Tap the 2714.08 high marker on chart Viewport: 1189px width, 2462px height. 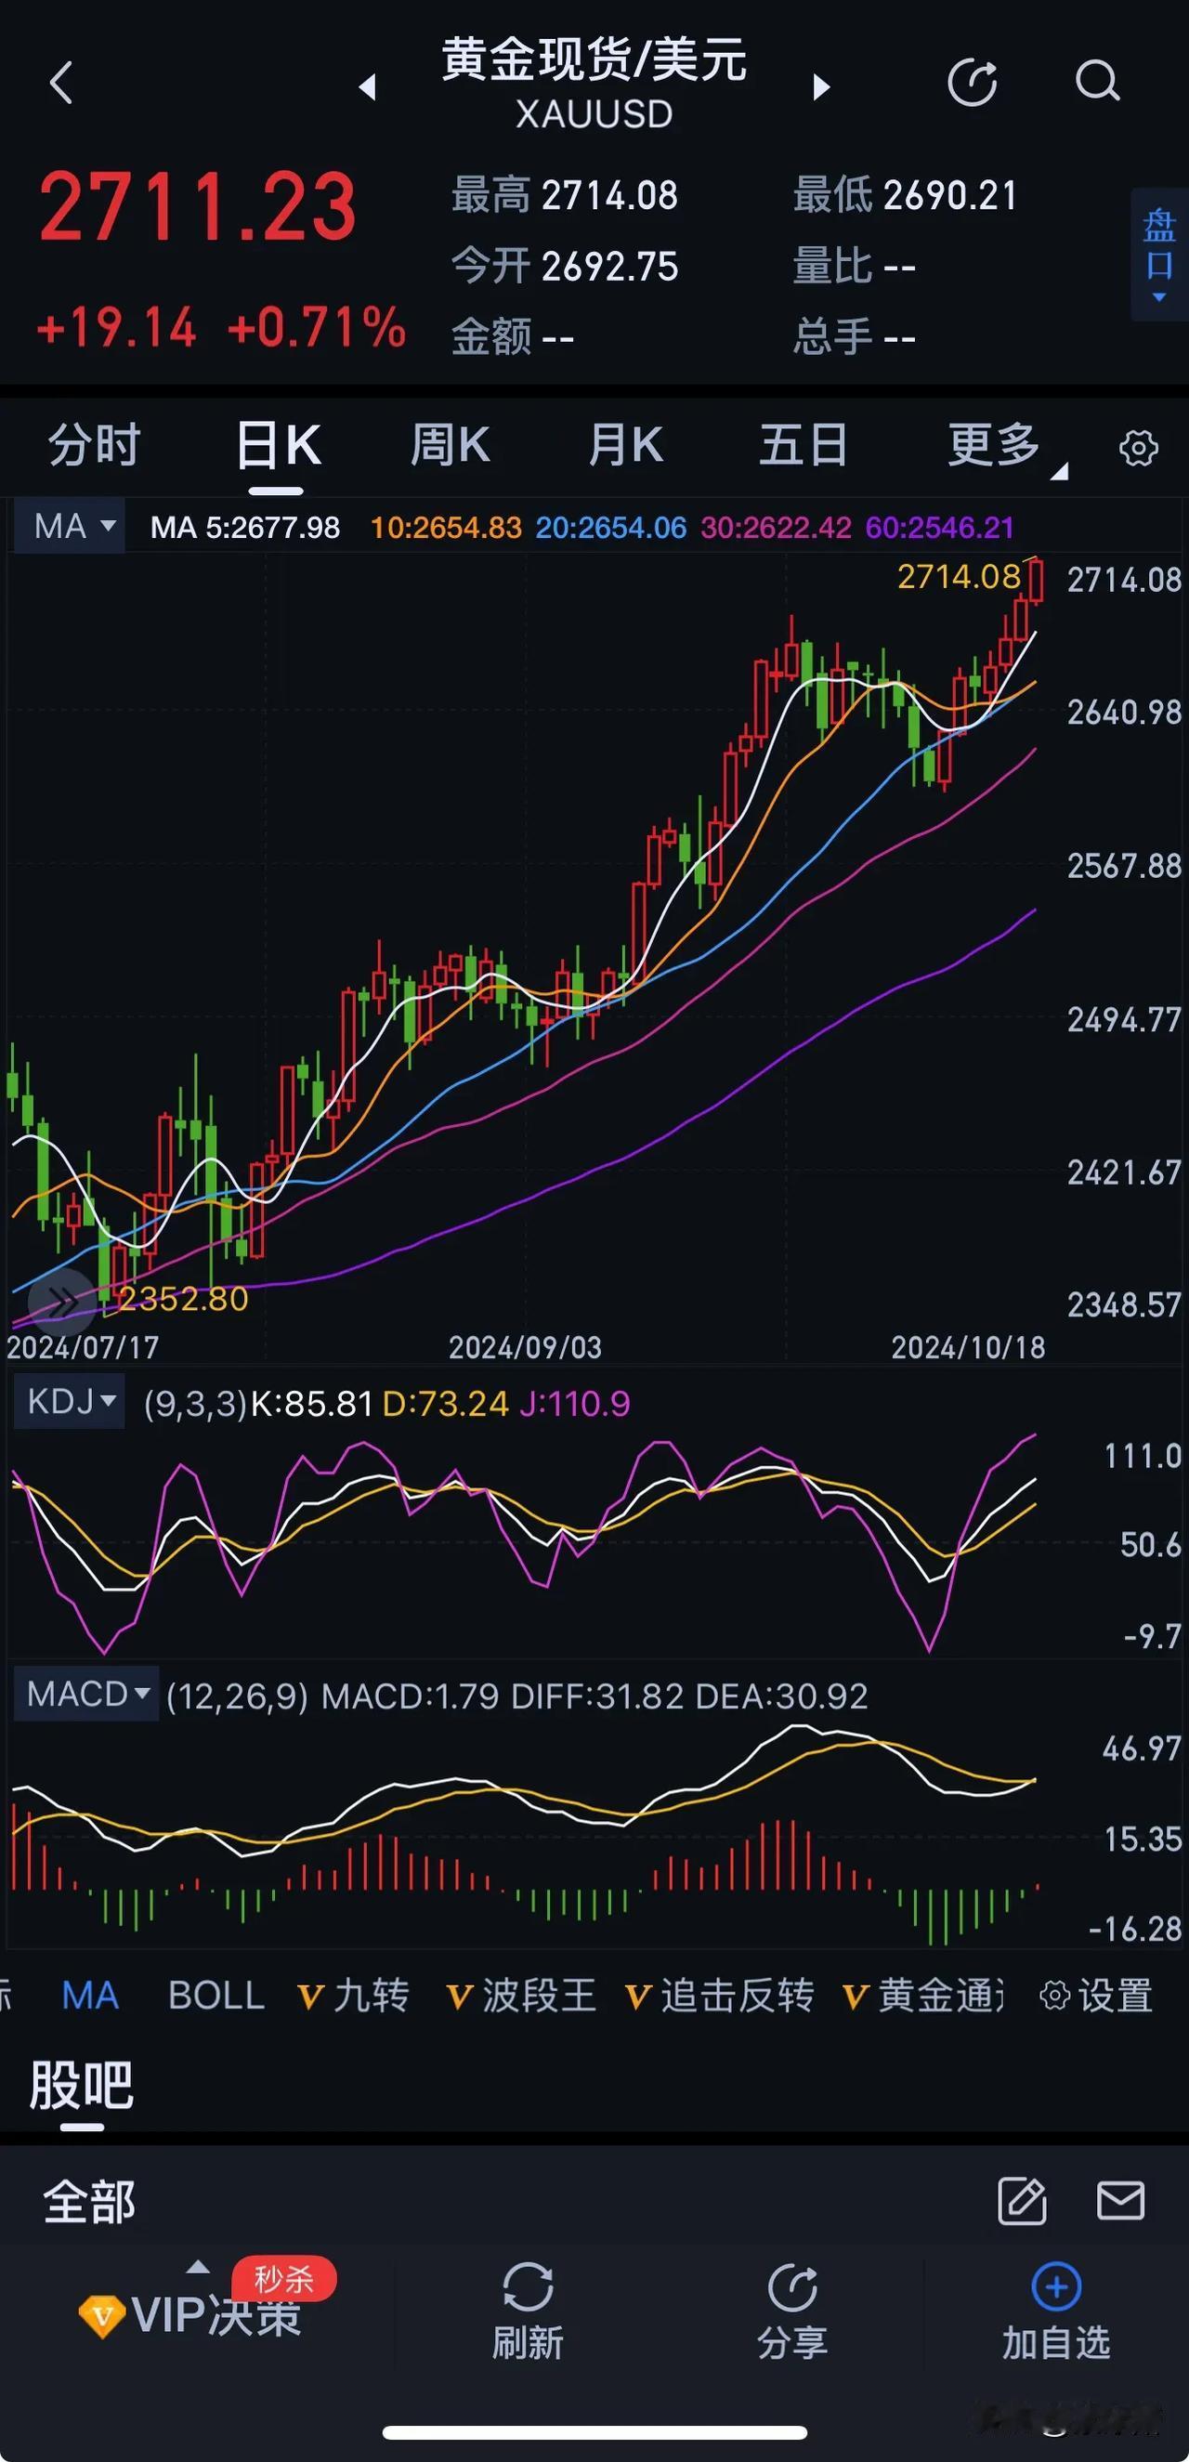(959, 576)
